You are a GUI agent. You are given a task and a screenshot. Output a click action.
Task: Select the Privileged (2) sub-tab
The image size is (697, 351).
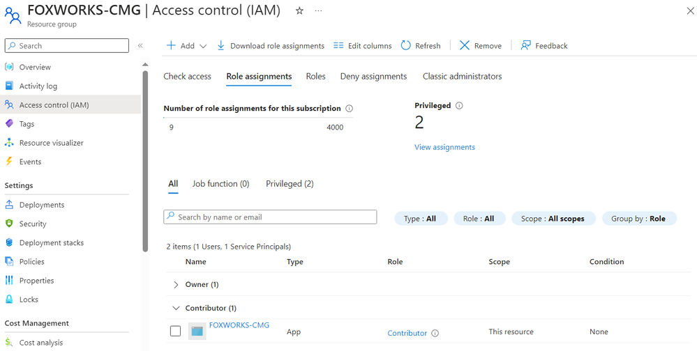point(290,184)
